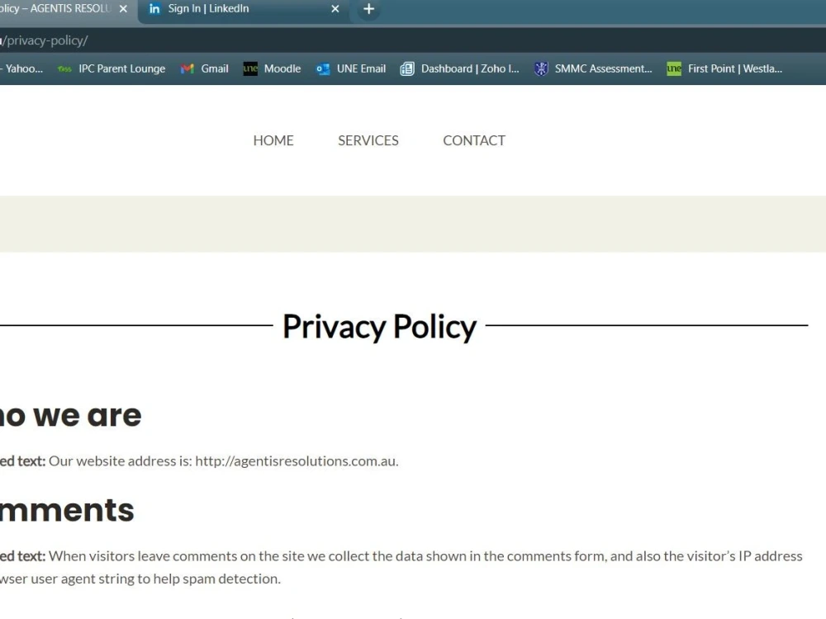
Task: Click the 'When visitors leave comments' paragraph
Action: [401, 568]
